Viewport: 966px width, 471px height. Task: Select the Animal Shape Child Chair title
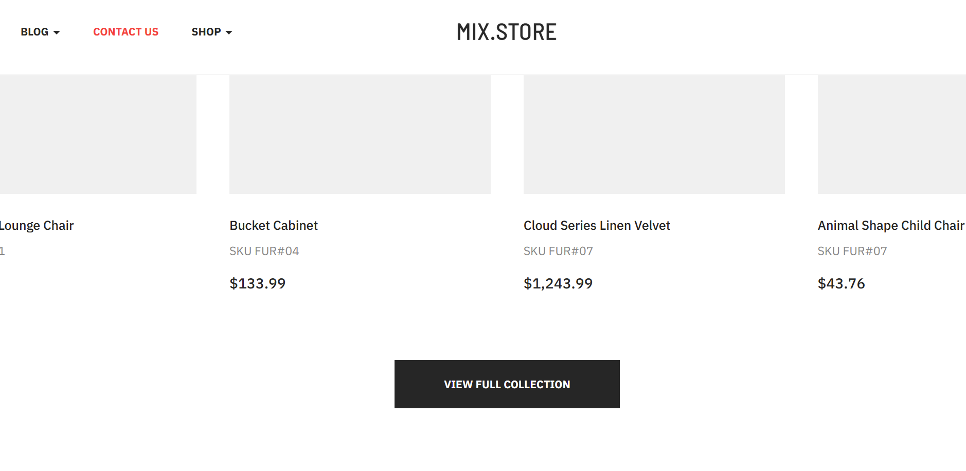tap(891, 225)
